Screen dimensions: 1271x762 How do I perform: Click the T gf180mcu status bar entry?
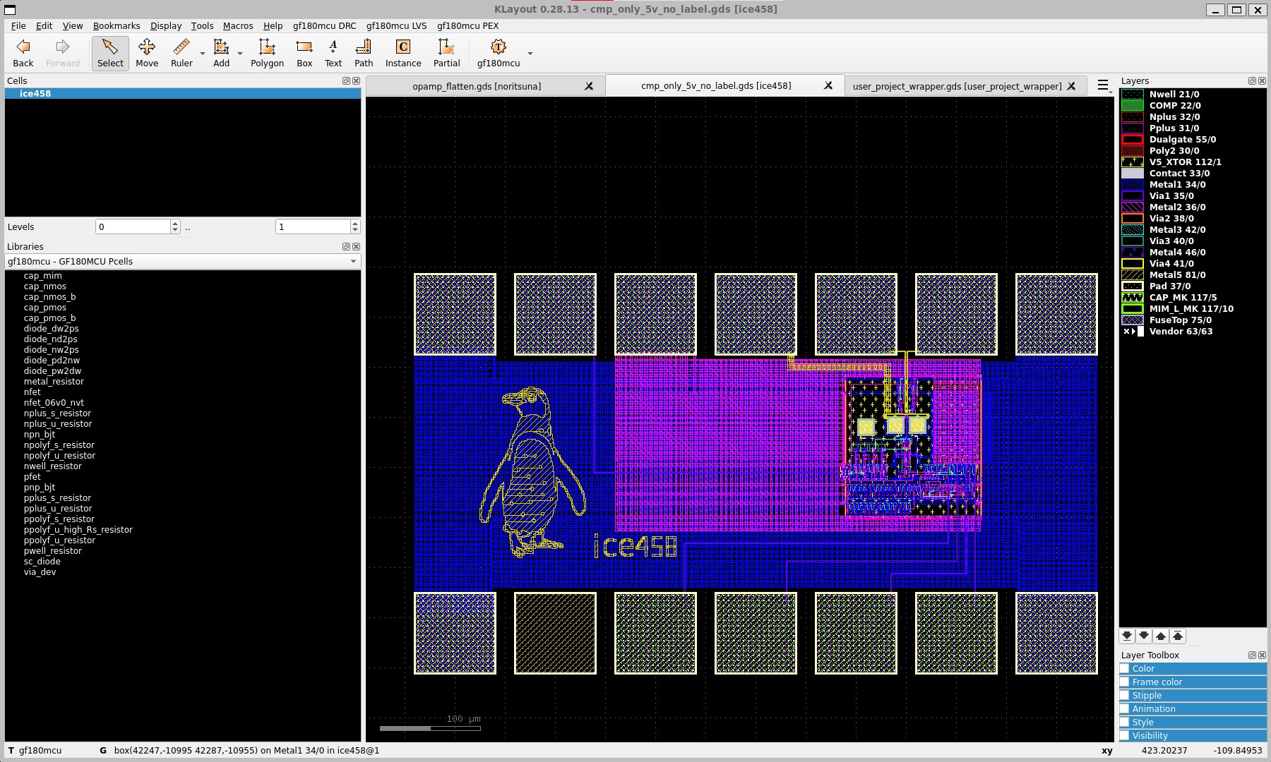point(35,750)
